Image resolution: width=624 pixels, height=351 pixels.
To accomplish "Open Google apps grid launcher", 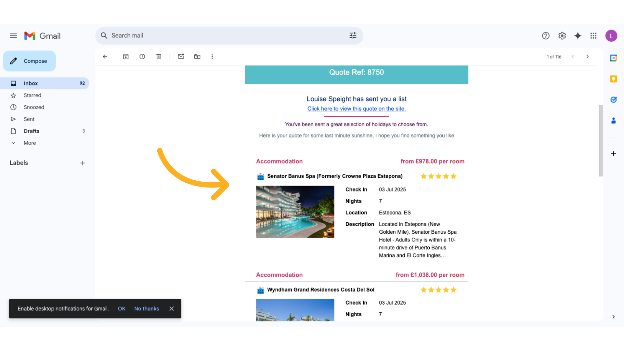I will coord(593,36).
